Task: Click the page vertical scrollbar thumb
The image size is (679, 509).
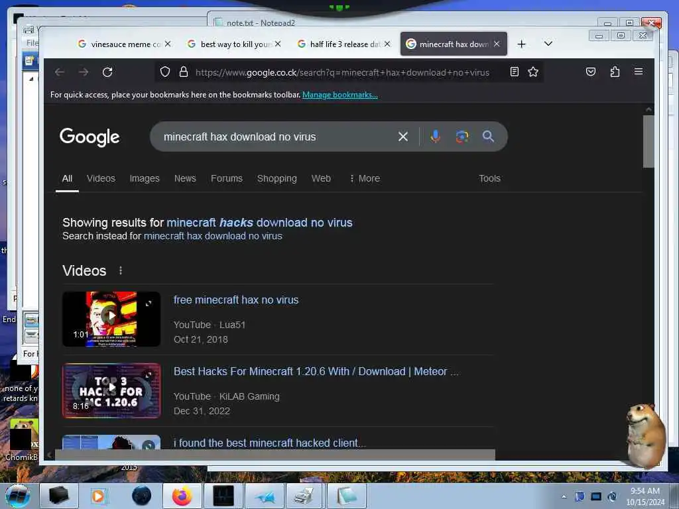Action: (x=648, y=142)
